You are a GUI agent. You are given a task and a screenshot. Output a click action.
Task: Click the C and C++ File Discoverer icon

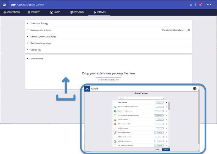pos(115,111)
